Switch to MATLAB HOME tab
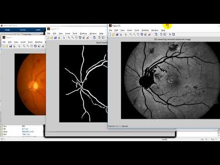The height and width of the screenshot is (165, 220). [7, 30]
